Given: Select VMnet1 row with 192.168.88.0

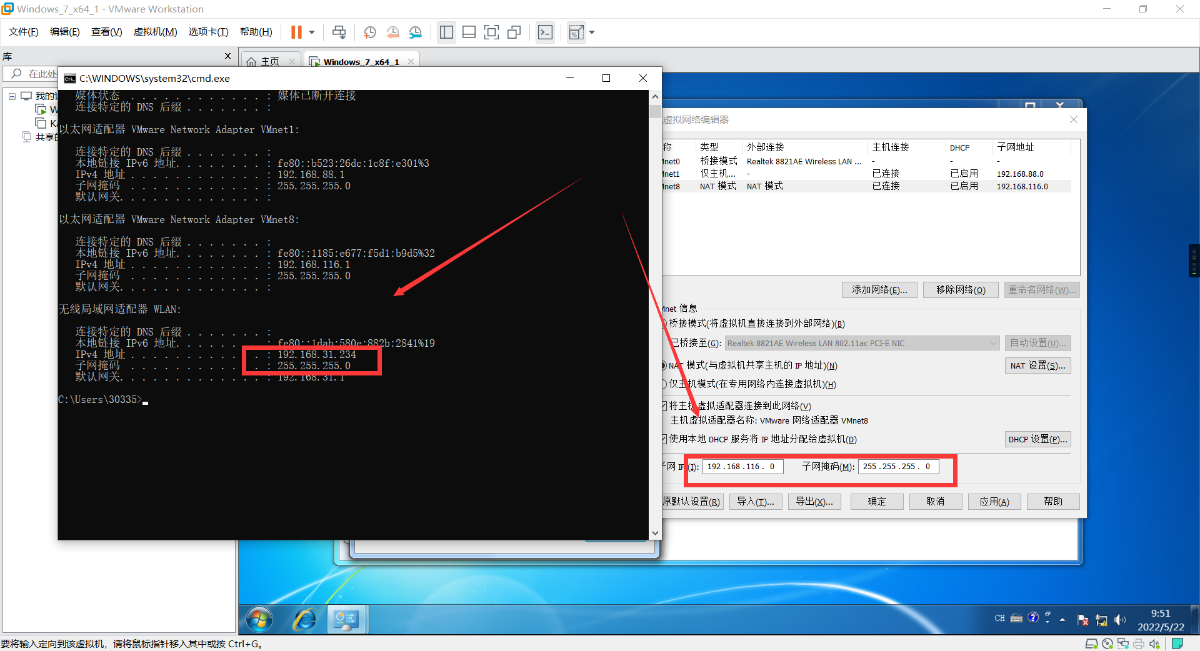Looking at the screenshot, I should click(x=867, y=174).
